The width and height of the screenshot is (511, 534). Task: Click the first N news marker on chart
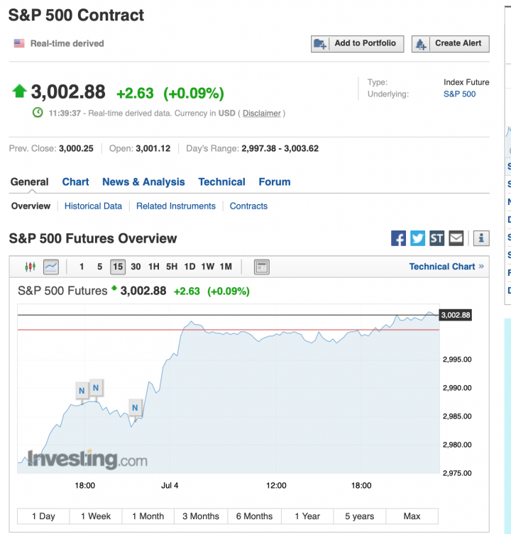(82, 391)
